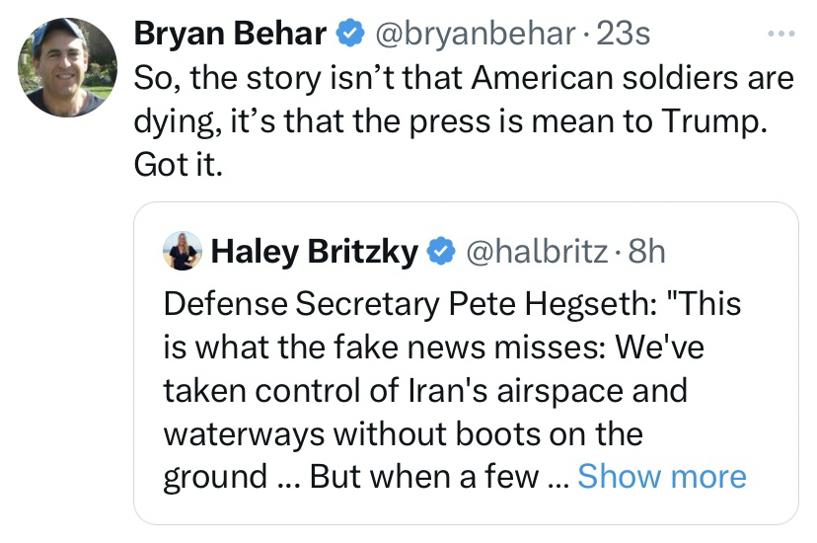Viewport: 817px width, 543px height.
Task: Click the 8h timestamp on quoted post
Action: pos(647,252)
